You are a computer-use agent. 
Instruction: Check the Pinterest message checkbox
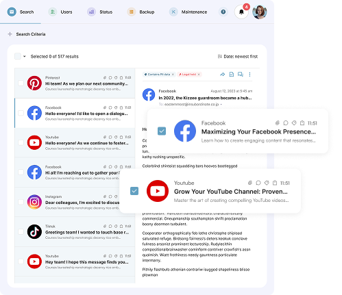pyautogui.click(x=21, y=83)
